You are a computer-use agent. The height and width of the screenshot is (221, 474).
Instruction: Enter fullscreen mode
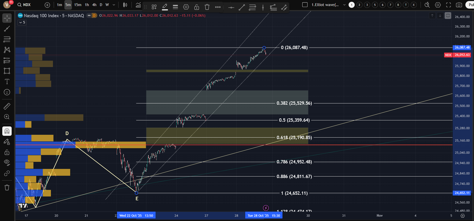click(448, 5)
